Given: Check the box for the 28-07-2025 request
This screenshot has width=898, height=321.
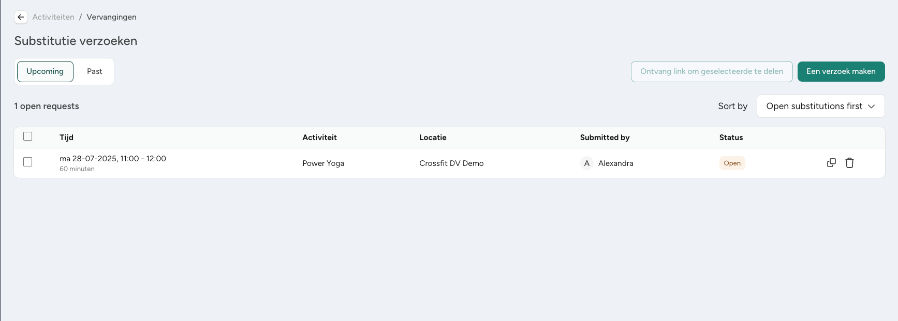Looking at the screenshot, I should (28, 162).
